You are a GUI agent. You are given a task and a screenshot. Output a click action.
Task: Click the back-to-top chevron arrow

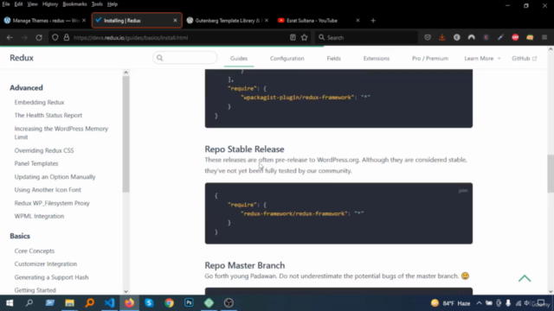(x=525, y=278)
